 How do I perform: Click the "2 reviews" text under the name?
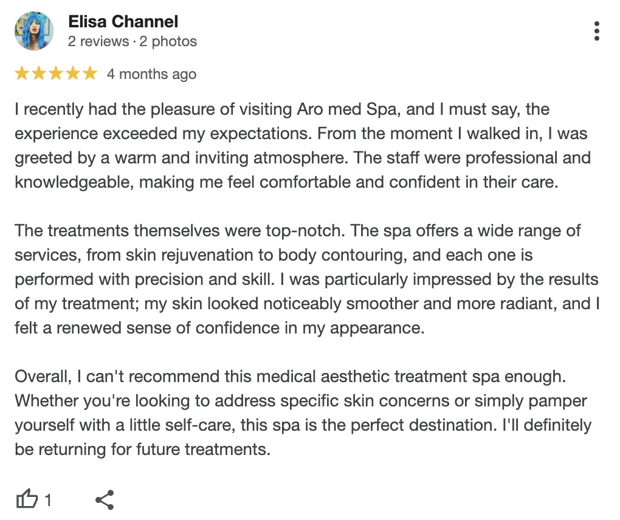tap(98, 41)
